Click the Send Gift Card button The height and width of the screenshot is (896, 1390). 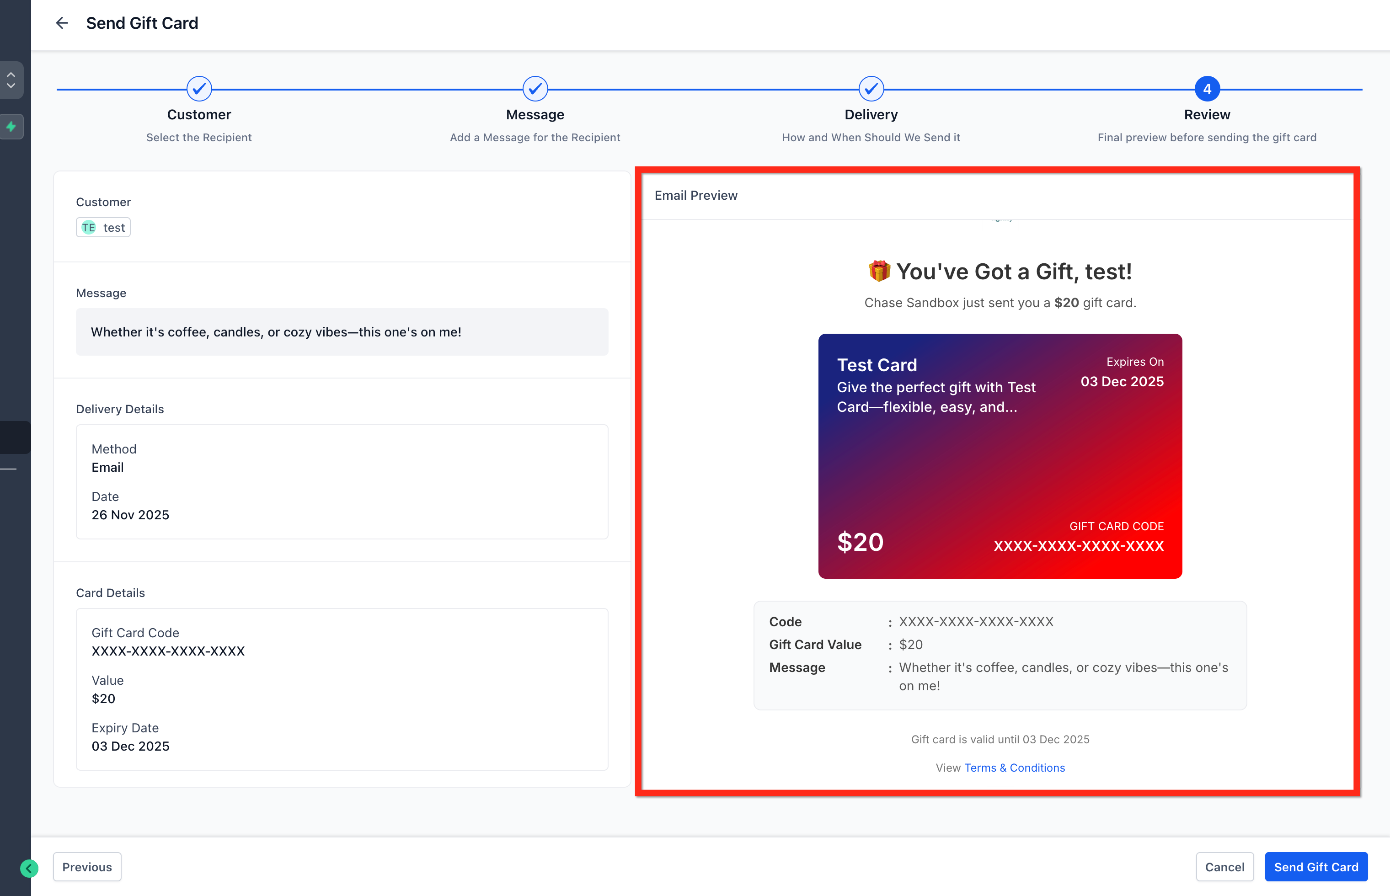click(1316, 867)
